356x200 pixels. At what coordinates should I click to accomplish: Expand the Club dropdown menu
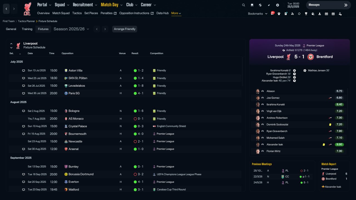pos(132,5)
